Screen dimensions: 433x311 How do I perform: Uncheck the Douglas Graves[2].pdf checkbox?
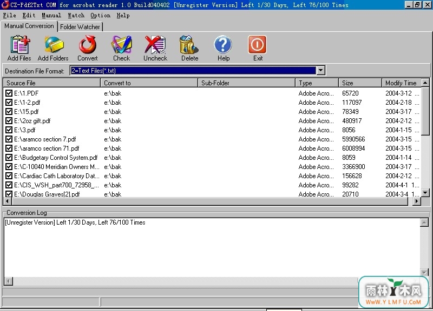[9, 194]
